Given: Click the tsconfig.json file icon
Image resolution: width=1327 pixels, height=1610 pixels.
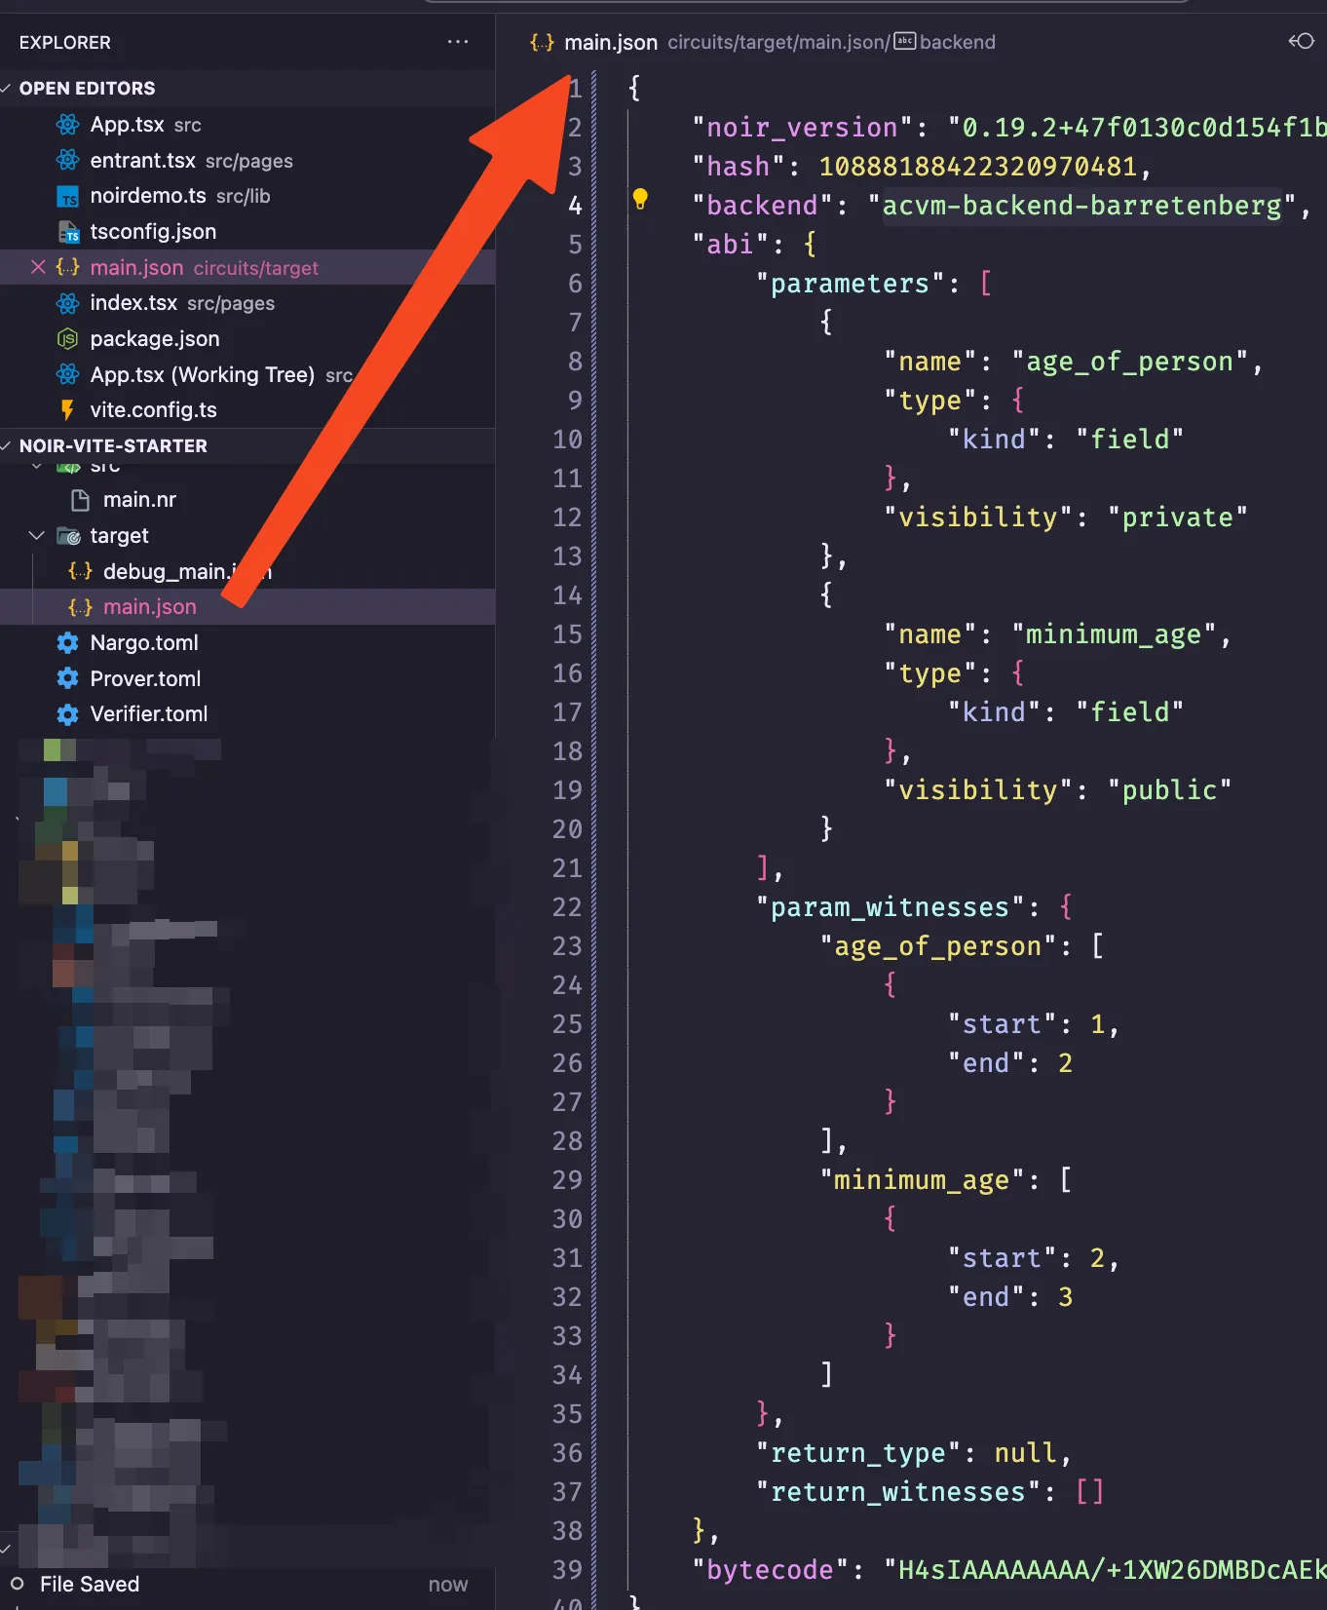Looking at the screenshot, I should (67, 232).
